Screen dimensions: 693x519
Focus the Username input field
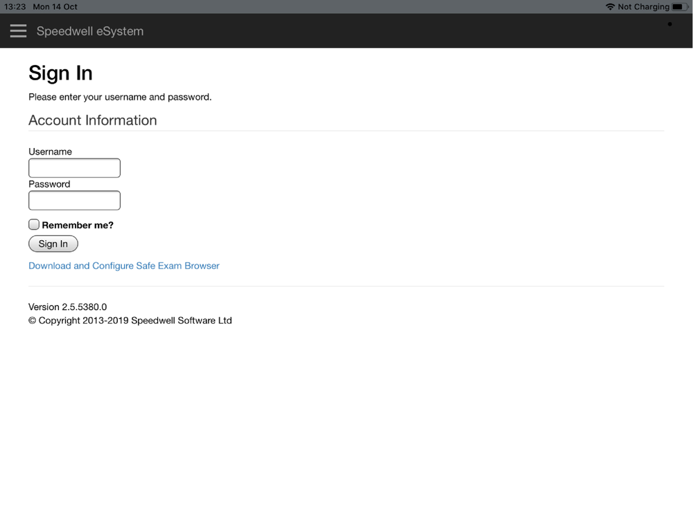point(74,168)
